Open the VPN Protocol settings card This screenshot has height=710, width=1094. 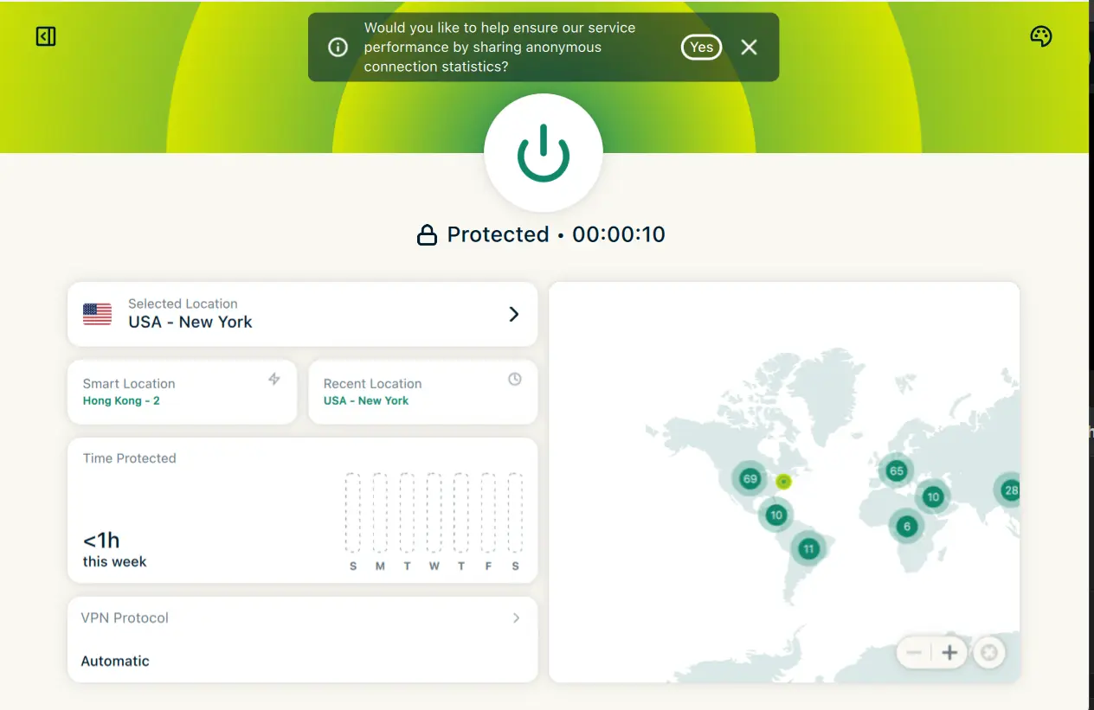click(x=302, y=639)
